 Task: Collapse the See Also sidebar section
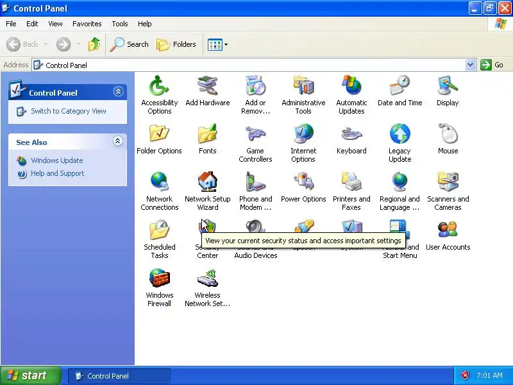point(118,141)
